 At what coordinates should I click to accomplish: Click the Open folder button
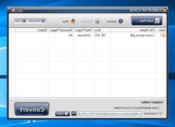pyautogui.click(x=63, y=114)
